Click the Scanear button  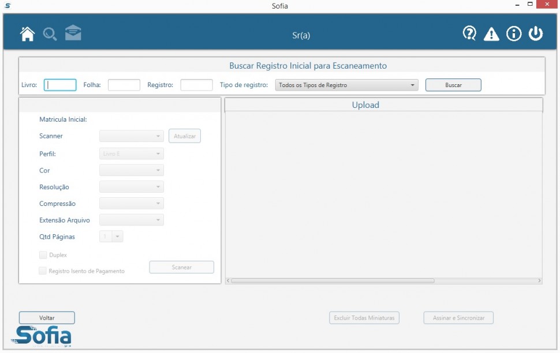click(x=181, y=268)
